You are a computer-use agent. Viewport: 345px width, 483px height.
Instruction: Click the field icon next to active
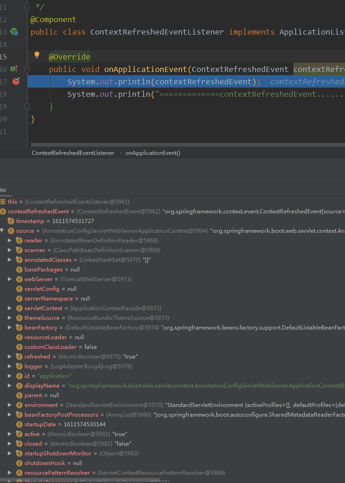pyautogui.click(x=19, y=434)
